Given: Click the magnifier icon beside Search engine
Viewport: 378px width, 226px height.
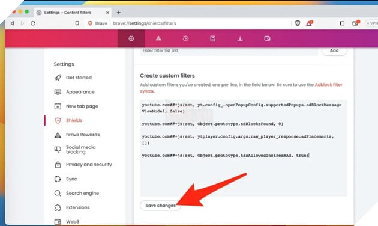Looking at the screenshot, I should (x=58, y=193).
